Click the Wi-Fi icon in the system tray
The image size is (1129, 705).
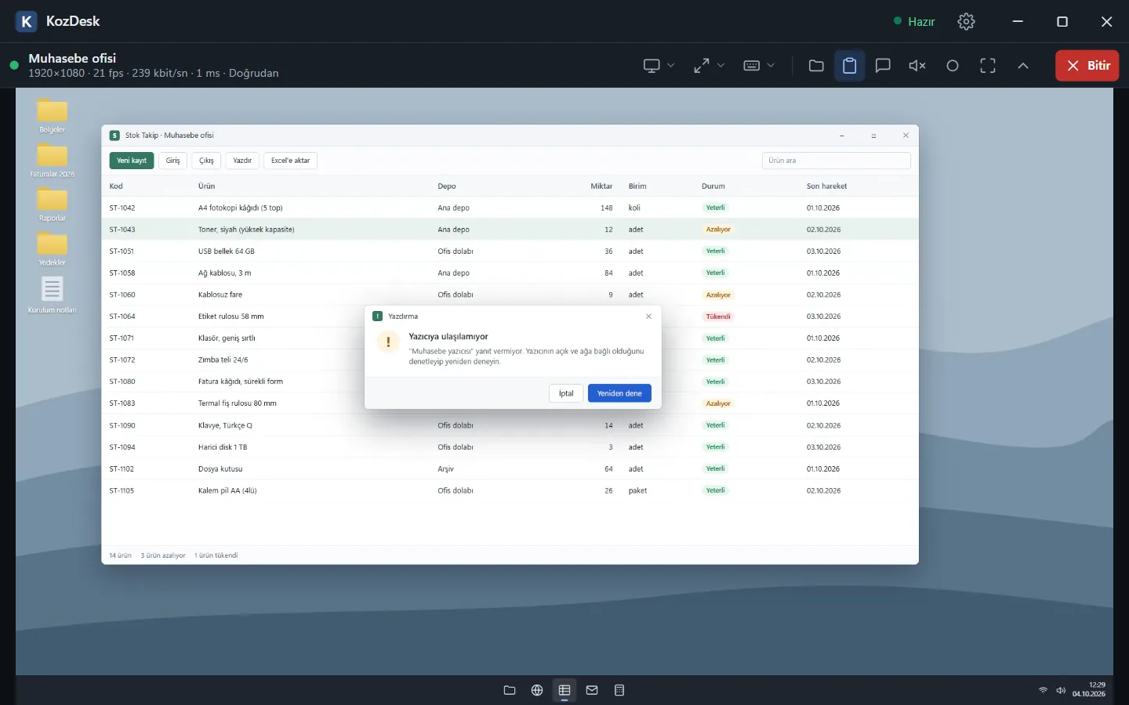pyautogui.click(x=1043, y=690)
